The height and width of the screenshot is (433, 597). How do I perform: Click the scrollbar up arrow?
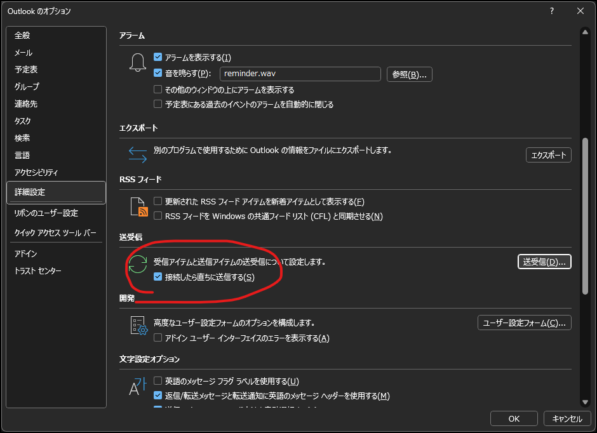585,32
